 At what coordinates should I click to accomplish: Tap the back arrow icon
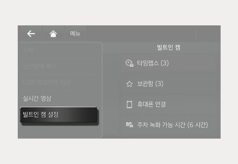click(x=31, y=34)
